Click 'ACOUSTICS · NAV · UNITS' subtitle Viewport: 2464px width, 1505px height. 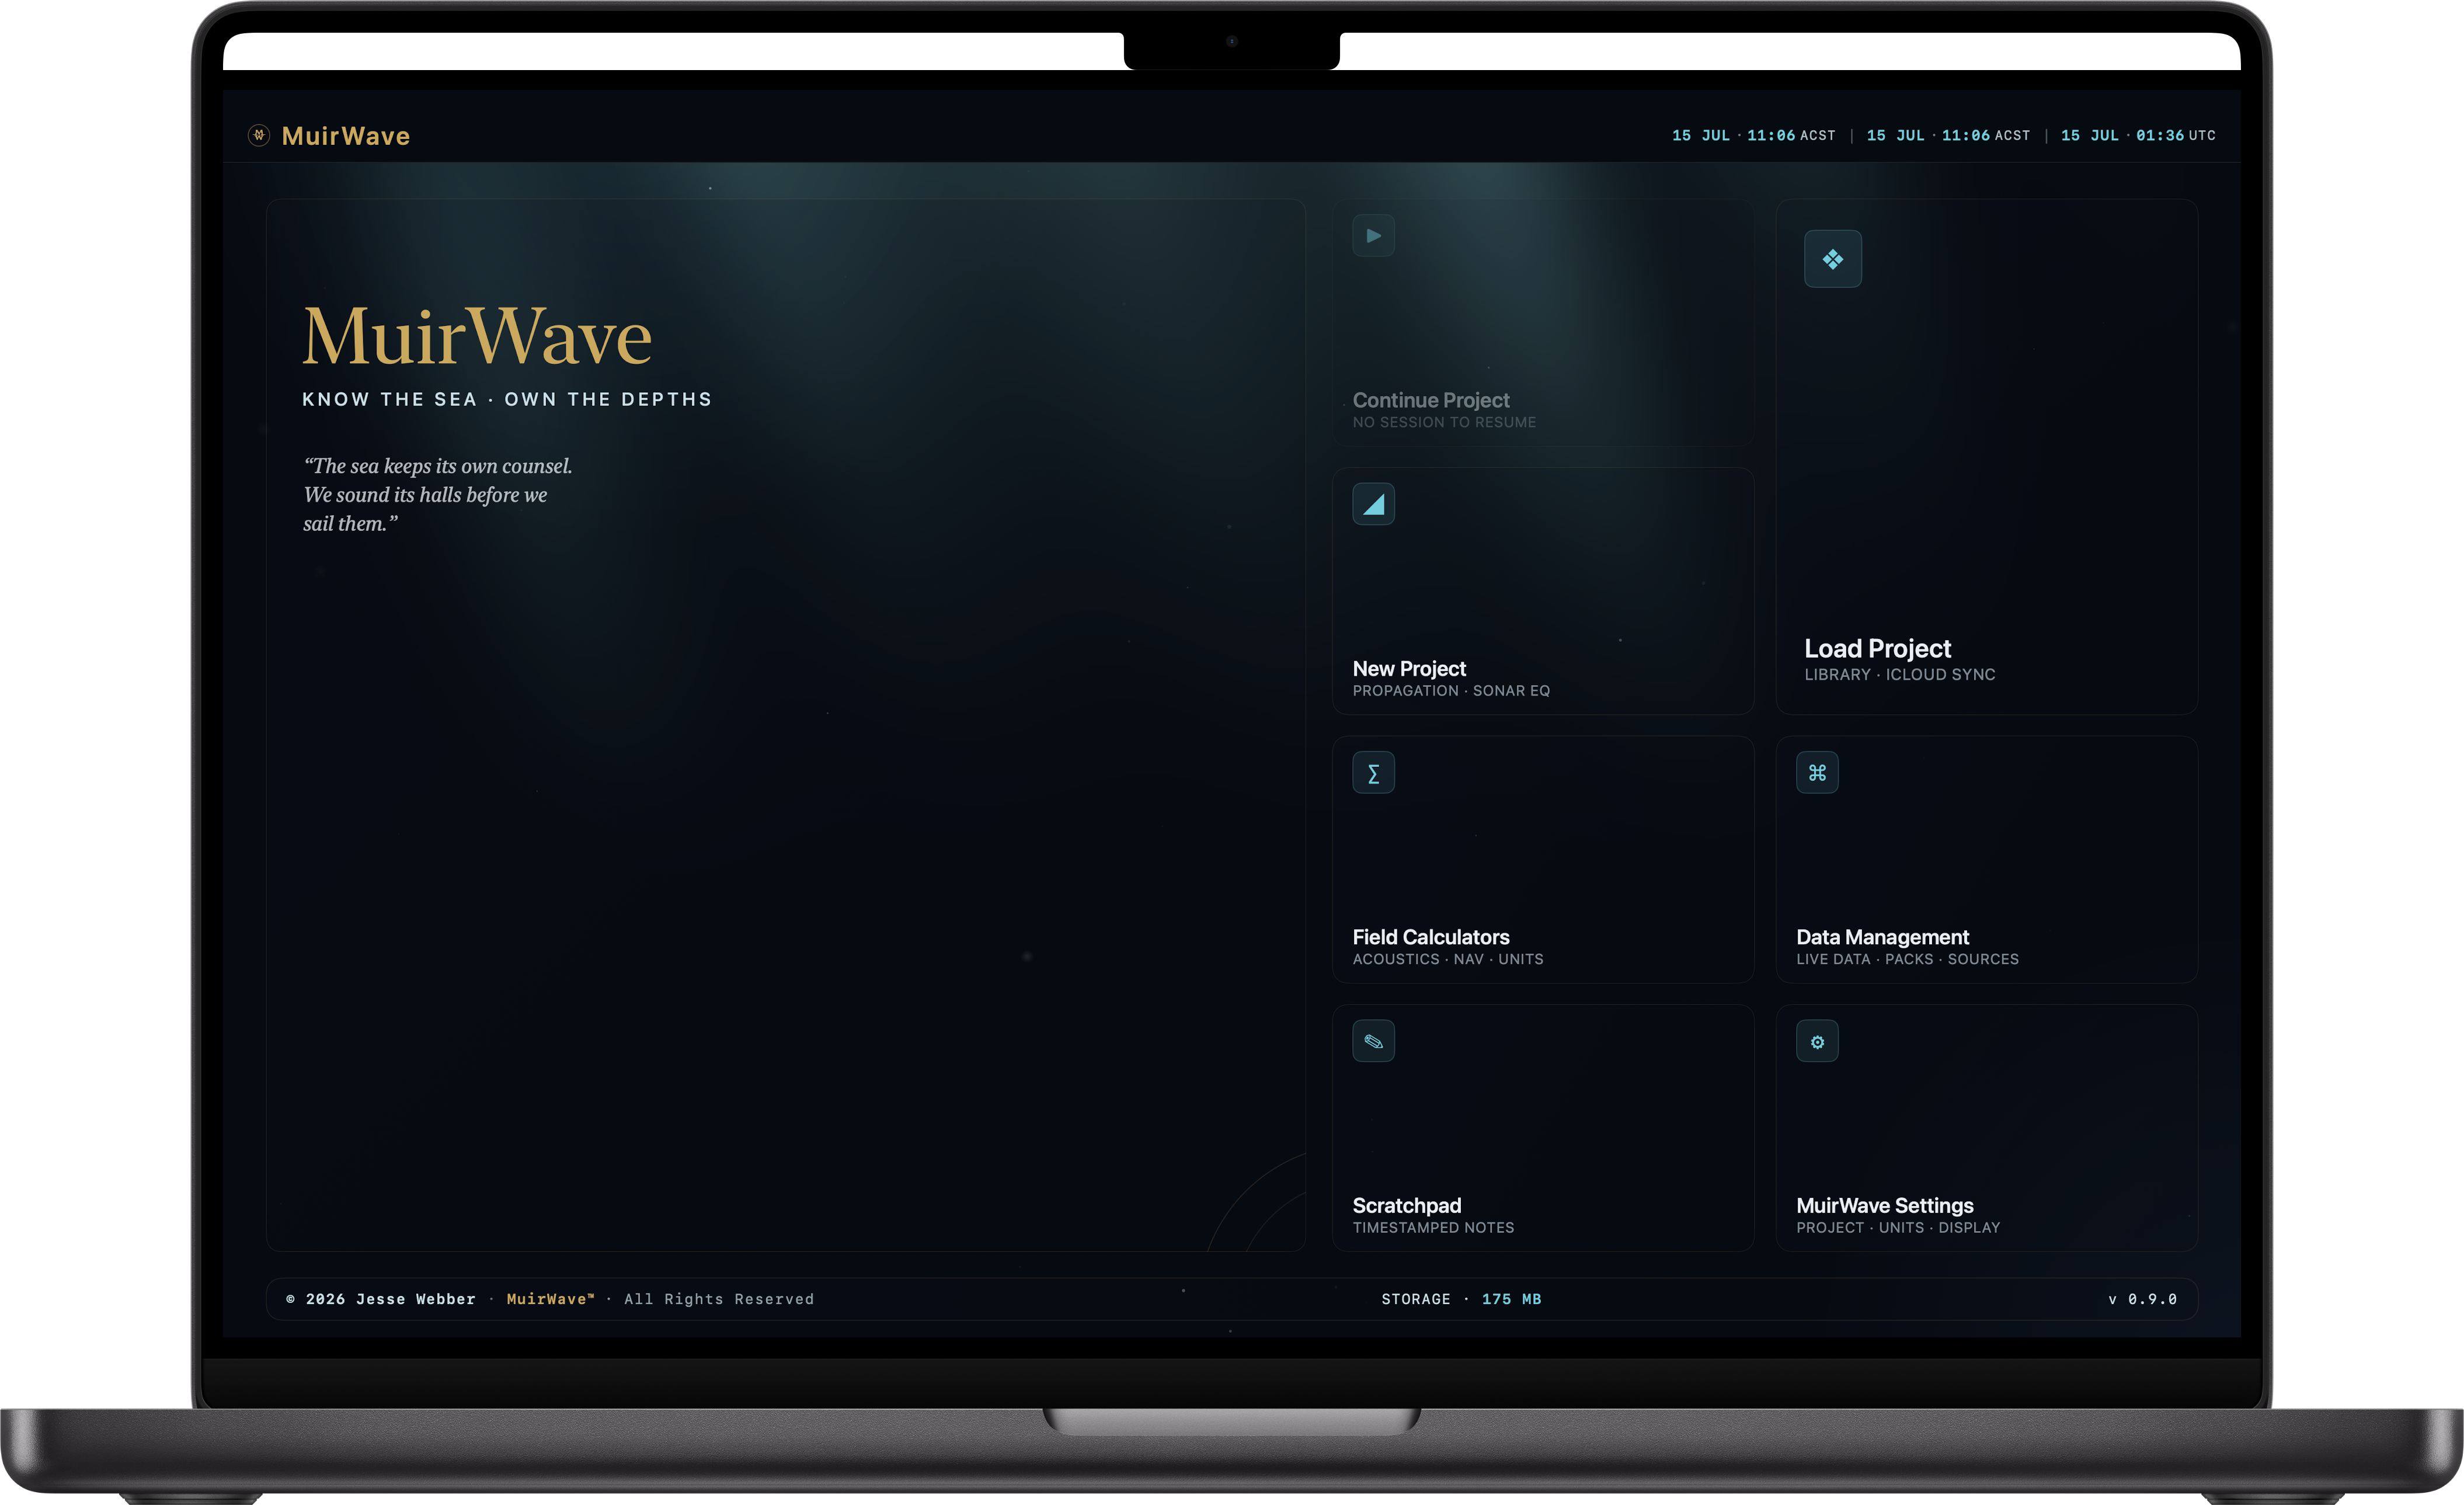tap(1448, 959)
